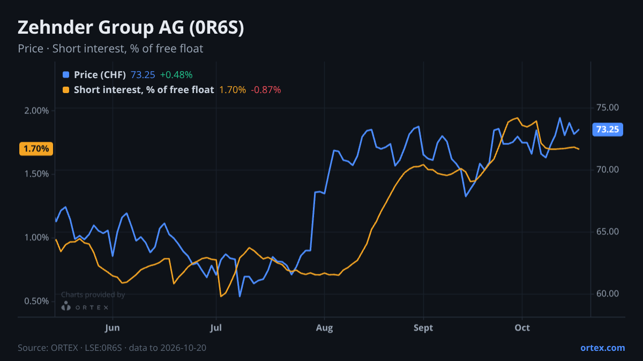Click the 73.25 price value in legend

(143, 75)
